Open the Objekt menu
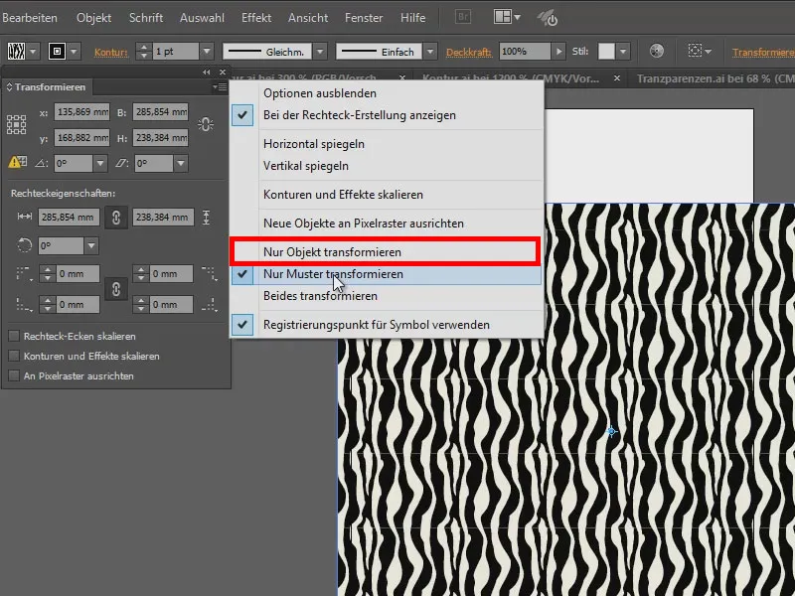This screenshot has width=795, height=596. click(x=93, y=17)
